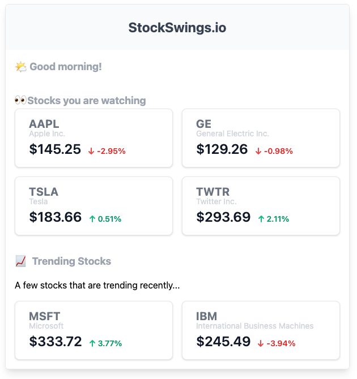Click the eyes emoji before watching heading
This screenshot has width=357, height=379.
pos(20,101)
